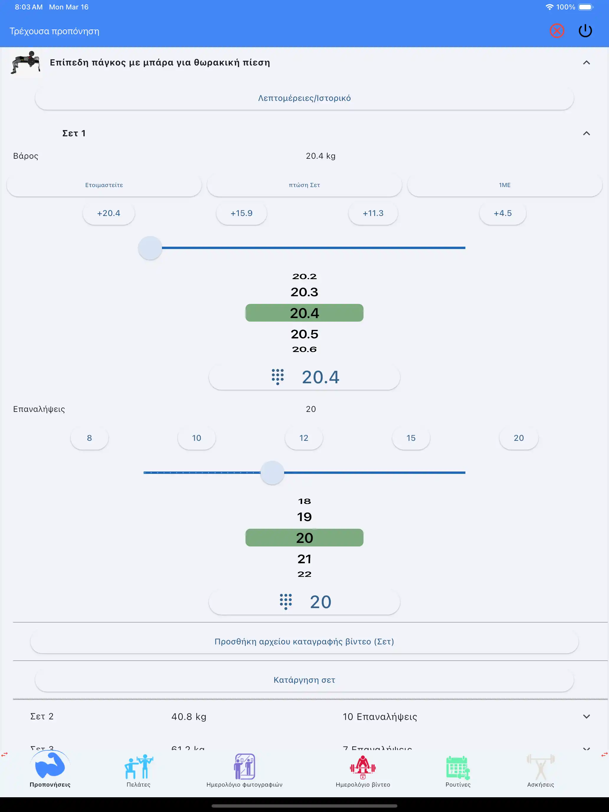Collapse the bench press exercise section
Screen dimensions: 609x812
586,63
